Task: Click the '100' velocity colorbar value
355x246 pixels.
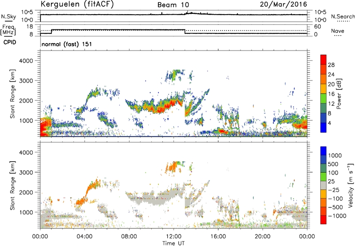Action: (x=333, y=173)
